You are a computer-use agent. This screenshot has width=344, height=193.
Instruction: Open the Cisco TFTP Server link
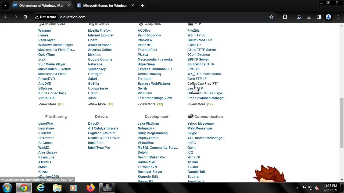(202, 50)
